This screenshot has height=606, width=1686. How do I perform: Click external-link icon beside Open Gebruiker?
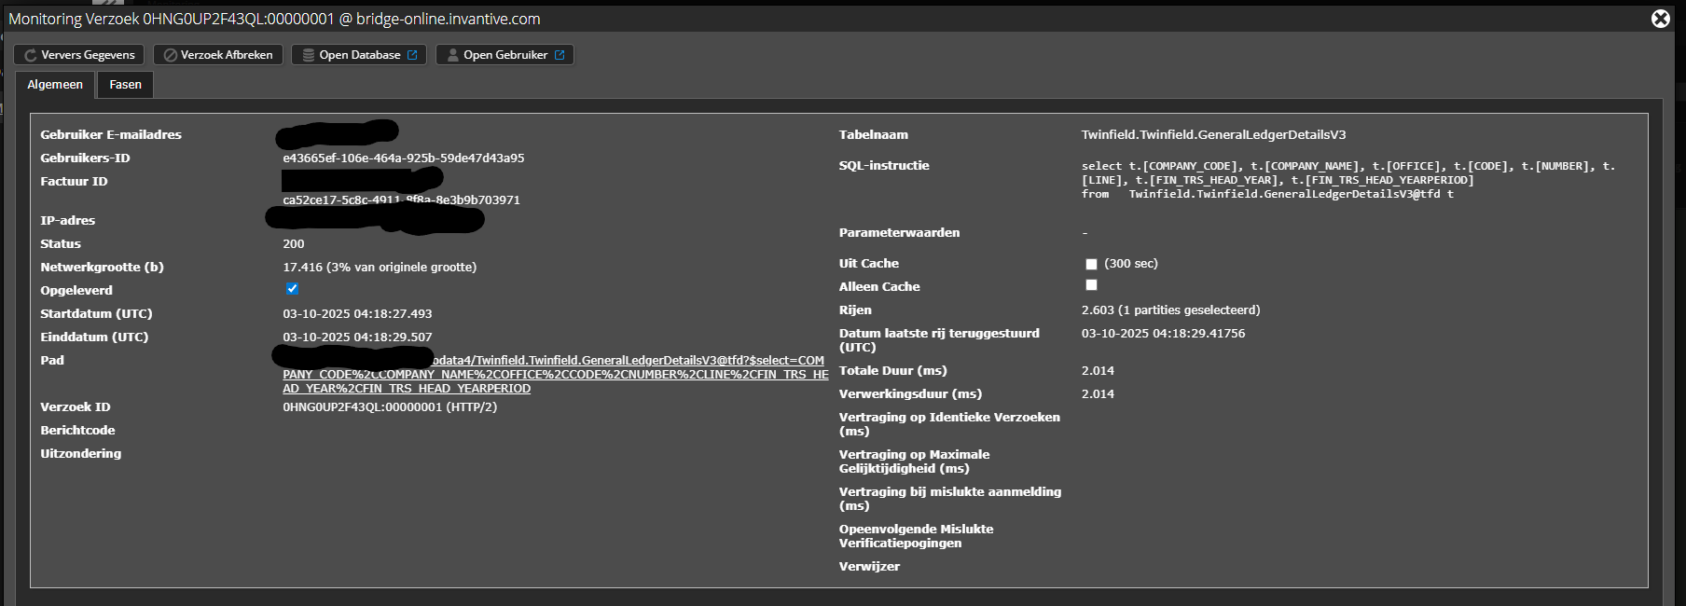560,55
